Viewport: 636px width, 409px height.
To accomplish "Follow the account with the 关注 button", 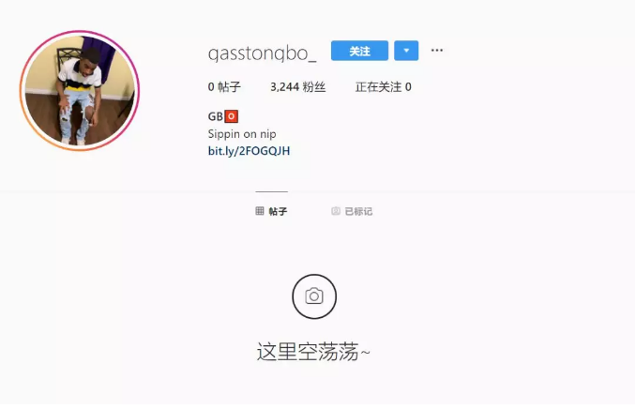I will [x=359, y=51].
